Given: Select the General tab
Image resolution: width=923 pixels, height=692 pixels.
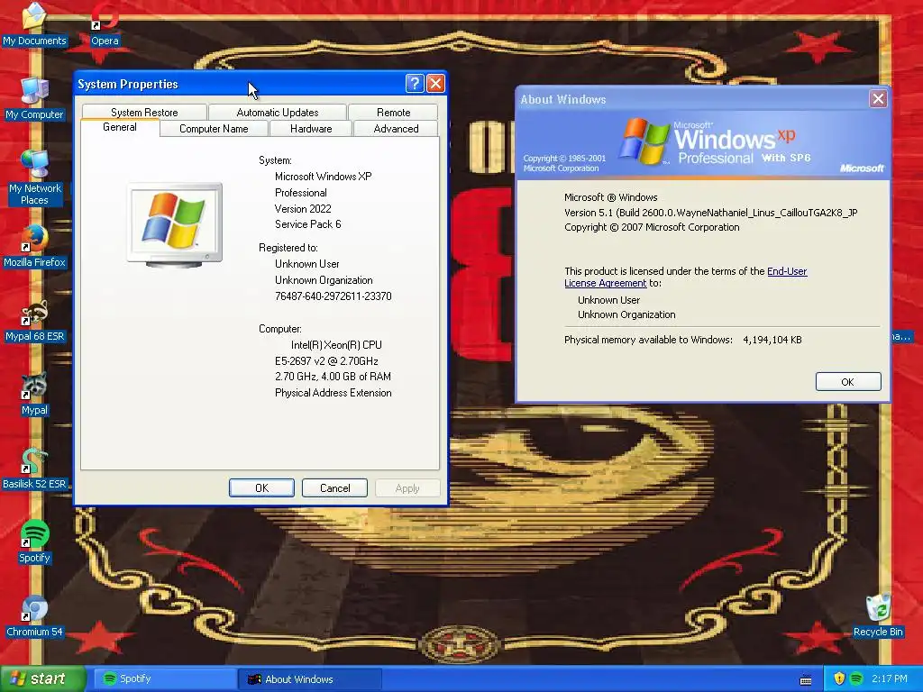Looking at the screenshot, I should [120, 127].
